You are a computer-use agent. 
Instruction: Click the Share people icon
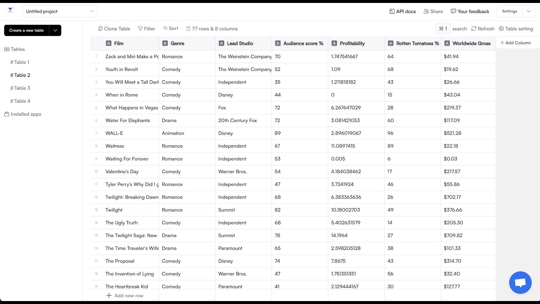[x=426, y=11]
